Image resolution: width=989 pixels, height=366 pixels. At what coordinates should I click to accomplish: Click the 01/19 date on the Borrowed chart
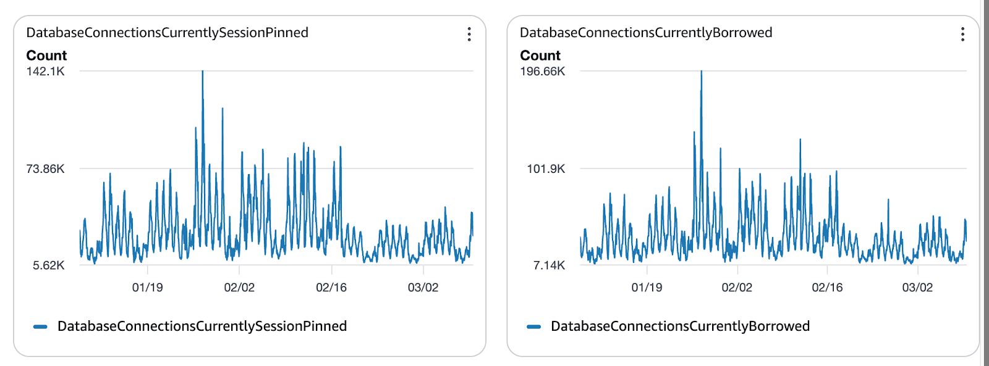pyautogui.click(x=647, y=288)
